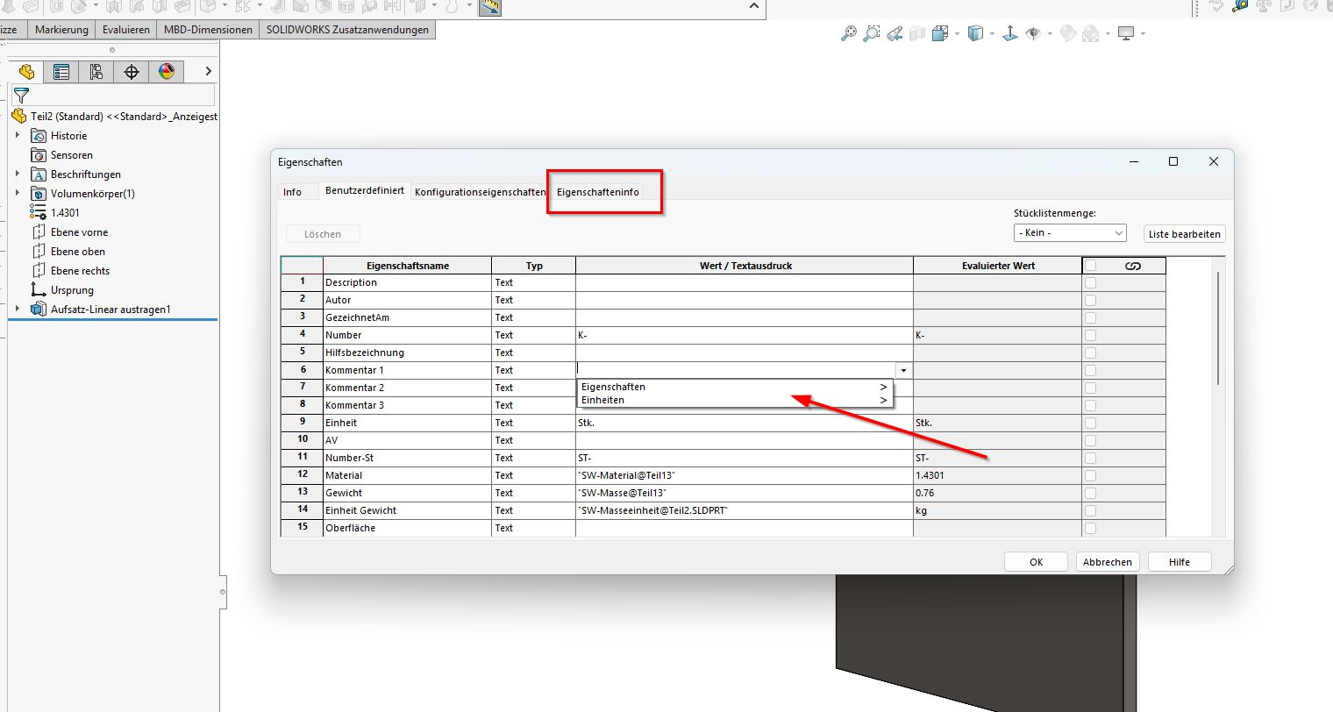Viewport: 1333px width, 712px height.
Task: Click the Previous View icon
Action: click(895, 34)
